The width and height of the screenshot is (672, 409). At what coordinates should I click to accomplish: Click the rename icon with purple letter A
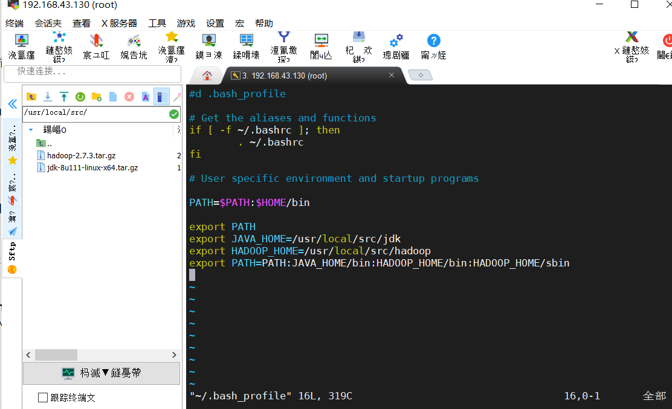coord(145,97)
